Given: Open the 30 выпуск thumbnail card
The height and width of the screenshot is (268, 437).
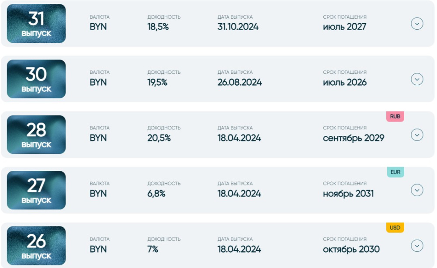Looking at the screenshot, I should [36, 79].
